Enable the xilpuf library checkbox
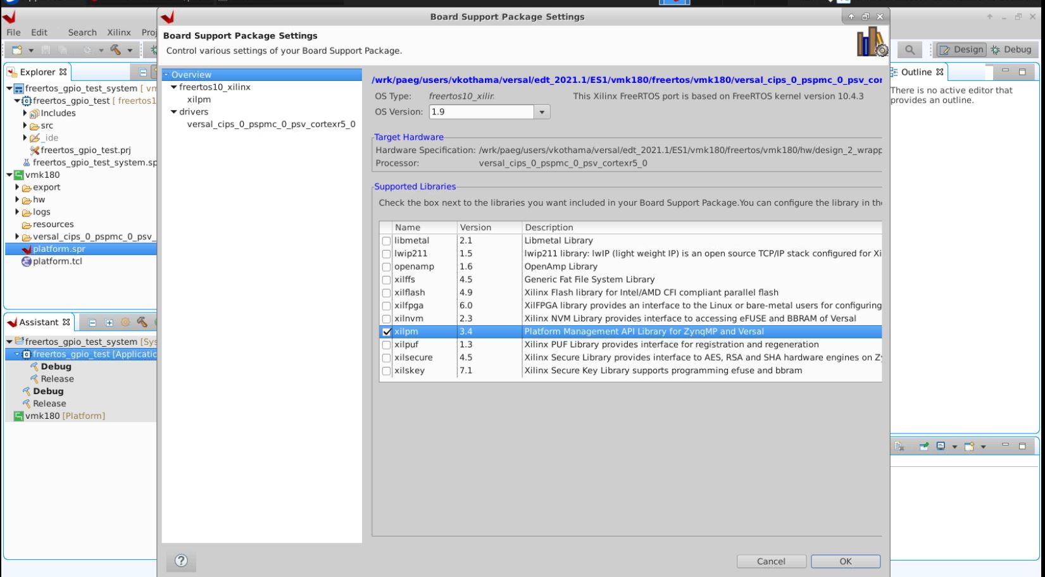This screenshot has height=577, width=1045. click(x=386, y=345)
